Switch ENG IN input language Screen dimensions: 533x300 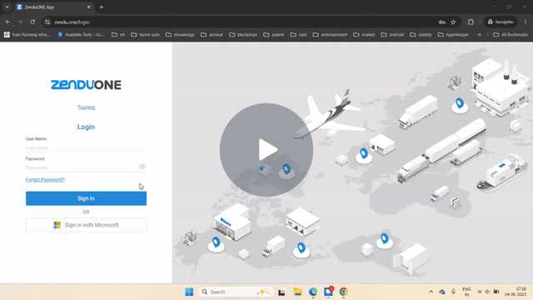[x=466, y=292]
